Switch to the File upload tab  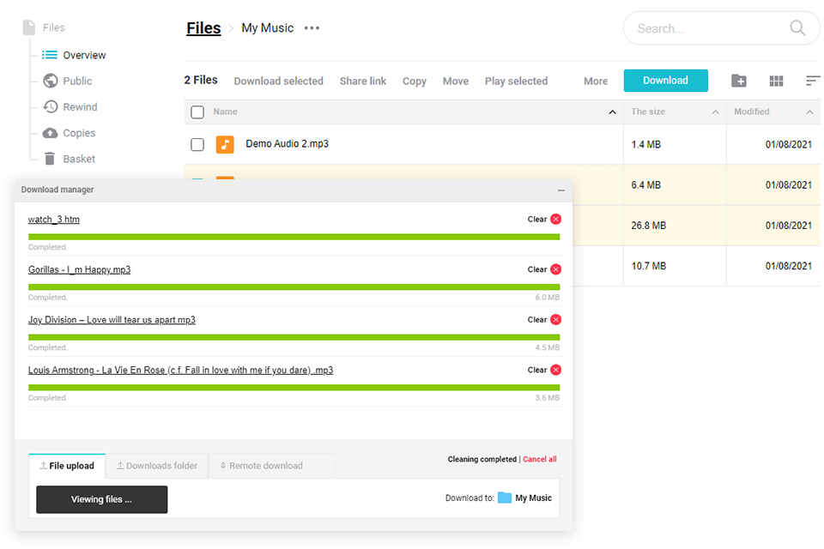(x=67, y=466)
